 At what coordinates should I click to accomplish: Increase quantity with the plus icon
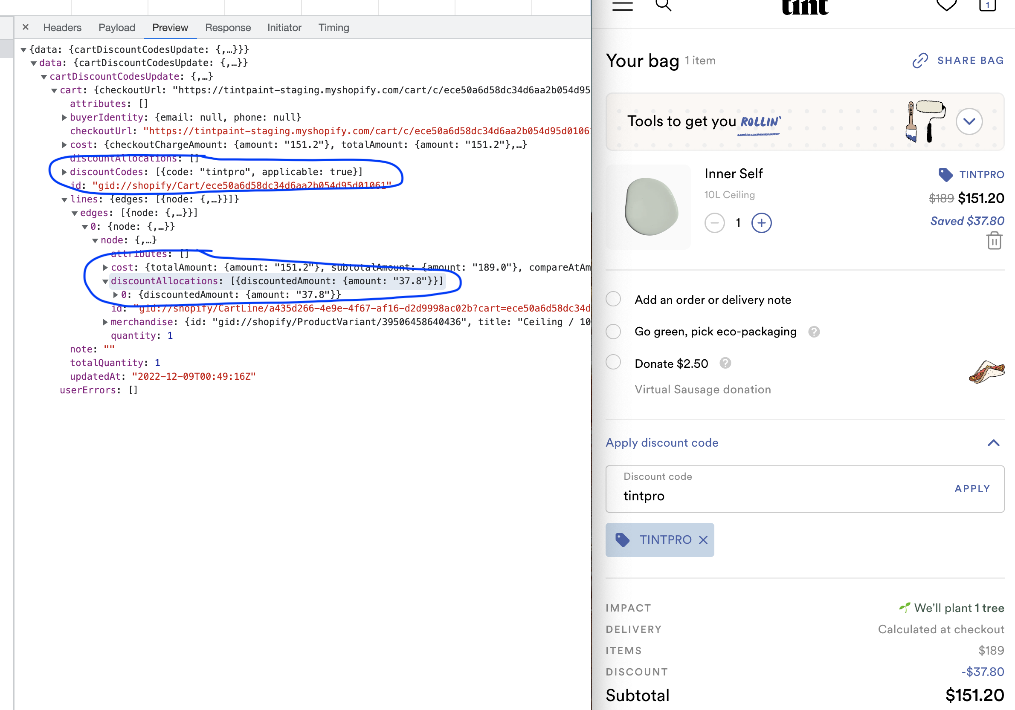pyautogui.click(x=761, y=223)
